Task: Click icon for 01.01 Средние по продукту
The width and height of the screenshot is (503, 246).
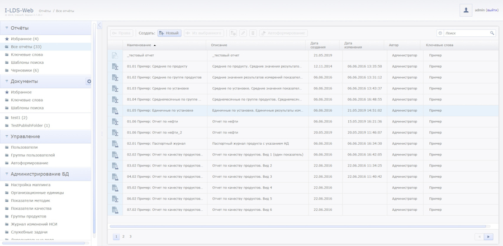Action: (x=115, y=67)
